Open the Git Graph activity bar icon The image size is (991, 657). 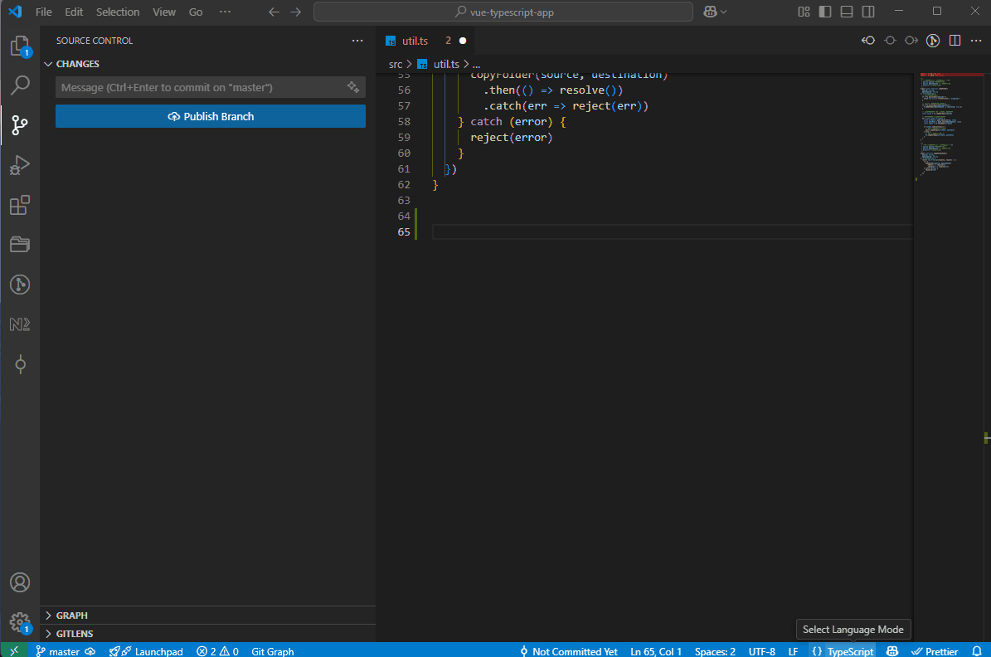tap(20, 285)
